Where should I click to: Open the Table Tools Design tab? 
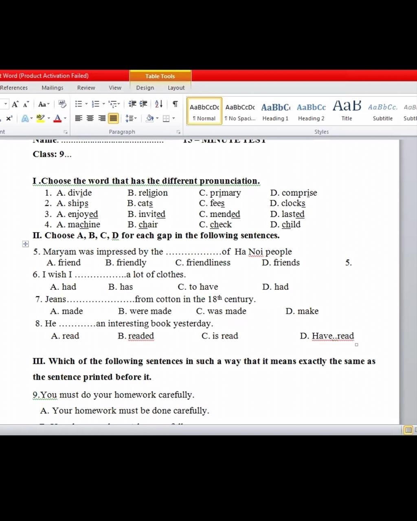[x=145, y=88]
